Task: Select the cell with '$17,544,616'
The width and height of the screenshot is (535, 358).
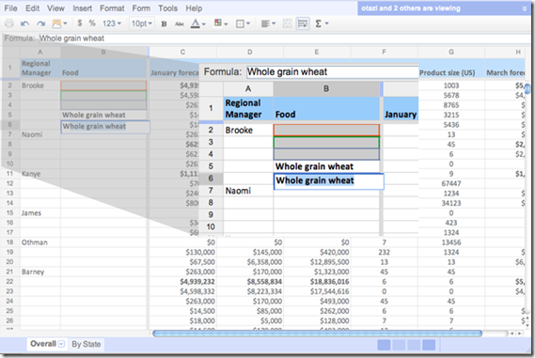Action: coord(317,291)
